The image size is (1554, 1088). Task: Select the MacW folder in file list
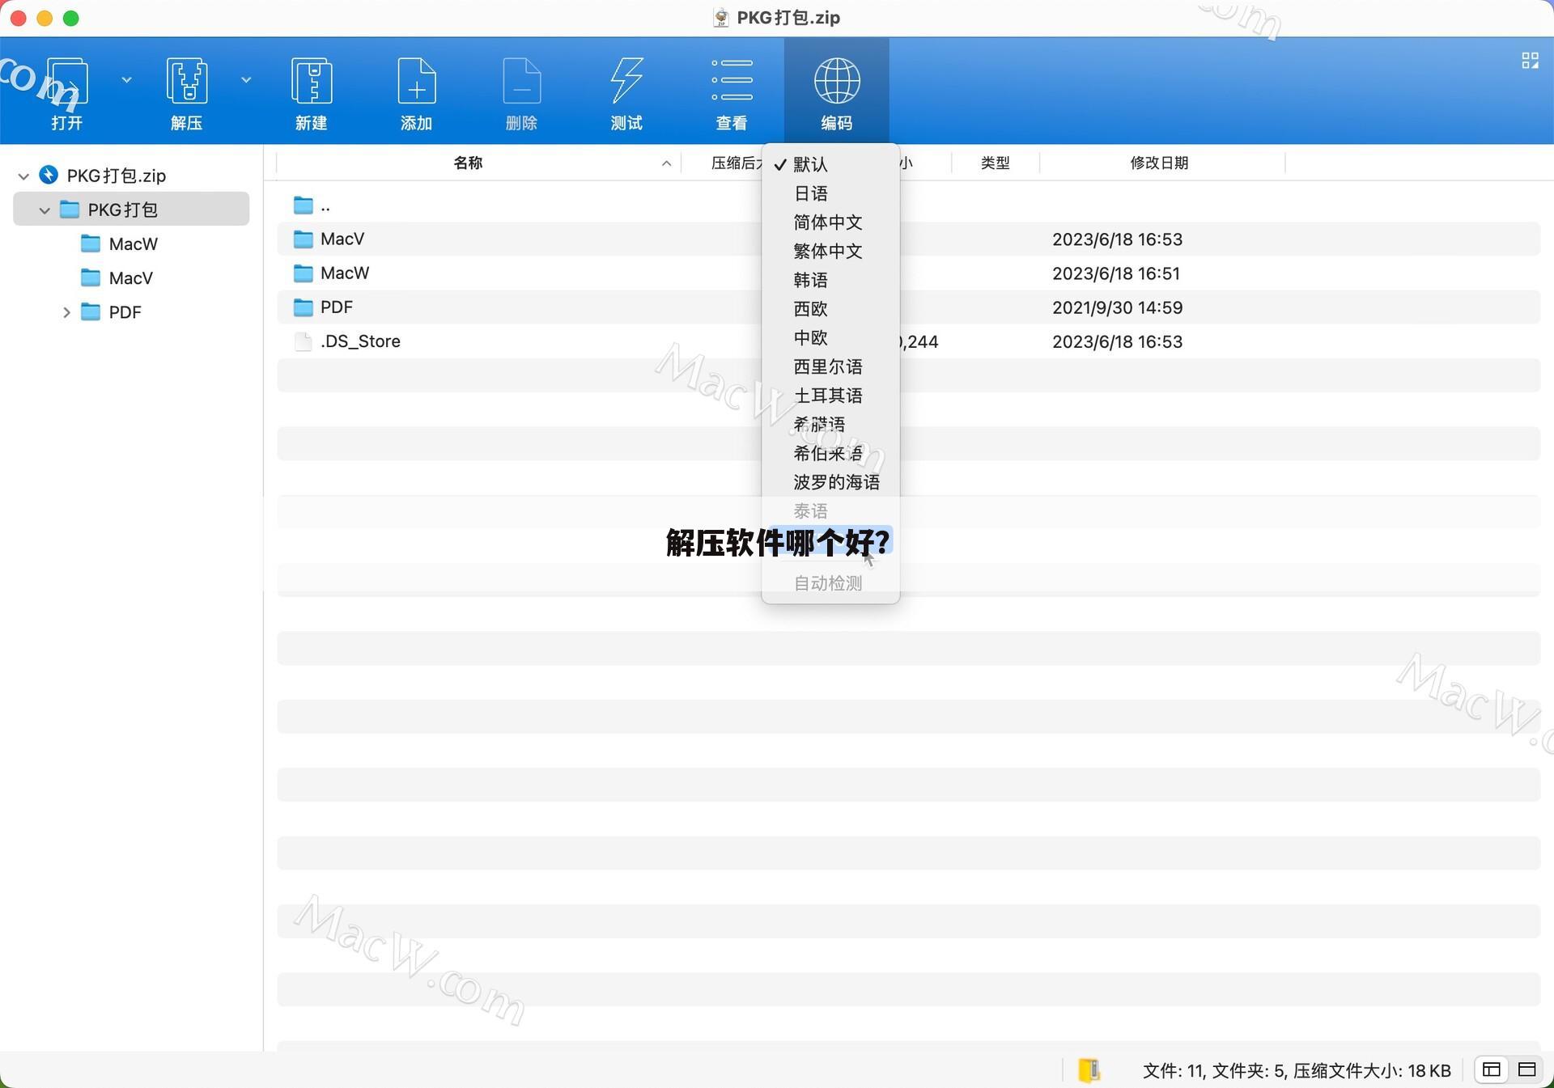point(908,273)
